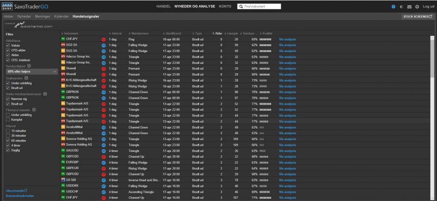Uncheck the Daglig interval checkbox
Viewport: 437px width, 201px height.
(8, 150)
